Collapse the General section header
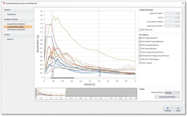This screenshot has height=117, width=188. click(18, 10)
